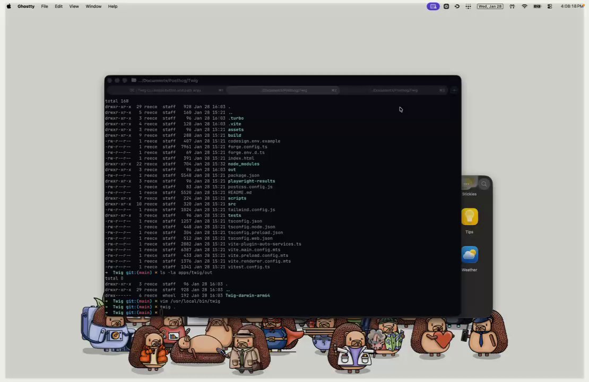Viewport: 589px width, 382px height.
Task: Open the View menu
Action: 74,6
